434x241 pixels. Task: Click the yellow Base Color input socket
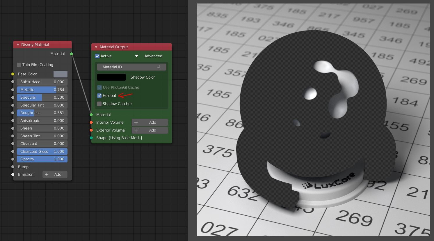pos(13,74)
